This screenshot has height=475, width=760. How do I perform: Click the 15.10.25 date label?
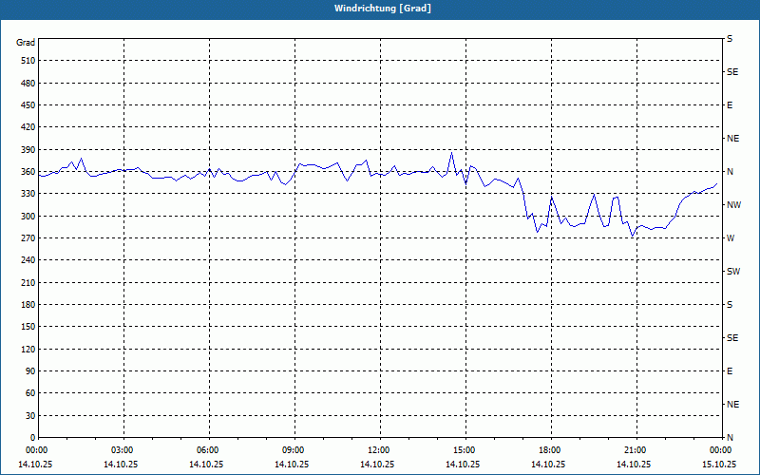[719, 465]
